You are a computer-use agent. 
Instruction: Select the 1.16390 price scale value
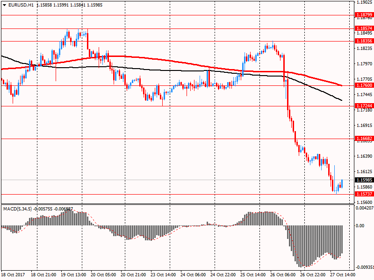click(x=365, y=156)
